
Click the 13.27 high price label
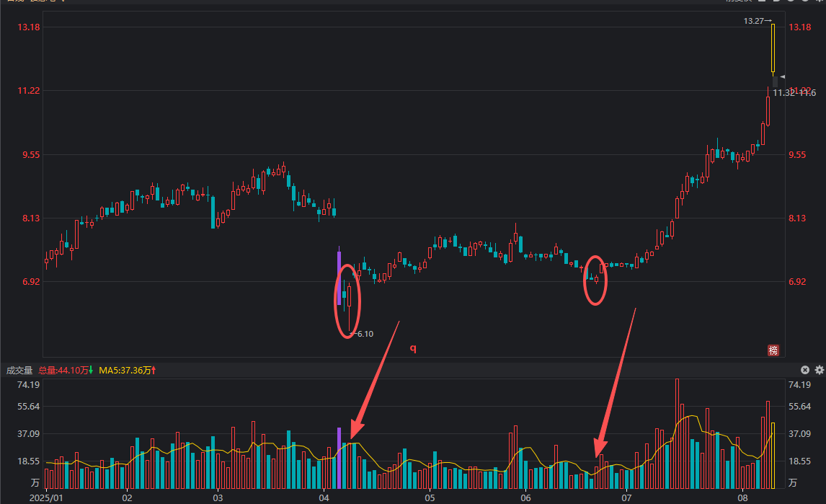pos(754,21)
